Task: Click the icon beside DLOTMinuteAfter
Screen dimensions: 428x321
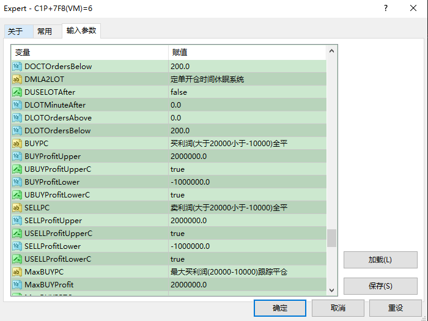Action: coord(17,105)
